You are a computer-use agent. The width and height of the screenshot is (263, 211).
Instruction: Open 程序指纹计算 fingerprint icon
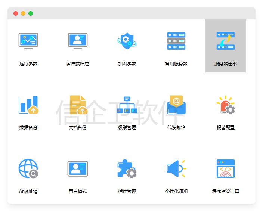click(x=226, y=169)
